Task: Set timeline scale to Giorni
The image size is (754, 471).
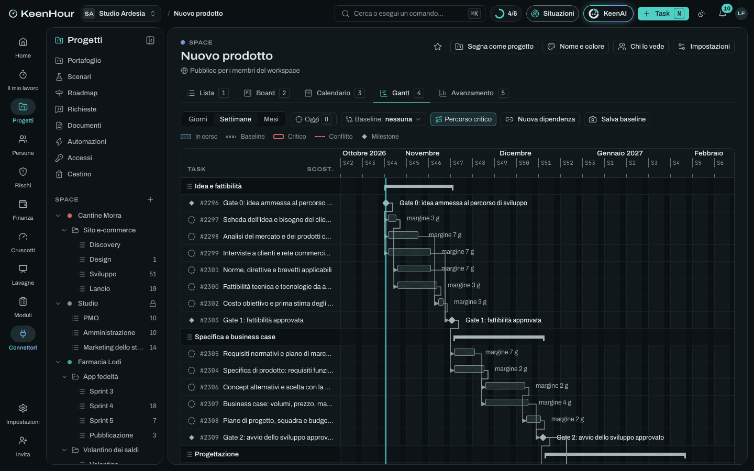Action: (198, 119)
